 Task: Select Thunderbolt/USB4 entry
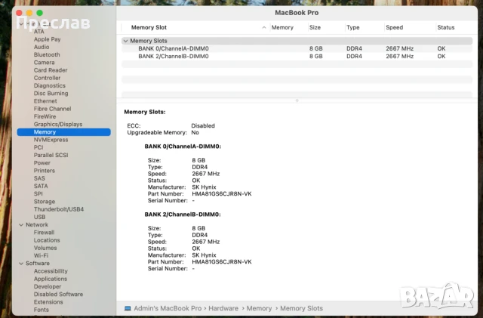click(59, 209)
